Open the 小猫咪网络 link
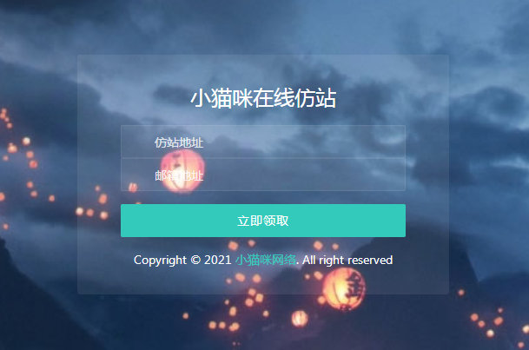This screenshot has height=350, width=529. (266, 260)
